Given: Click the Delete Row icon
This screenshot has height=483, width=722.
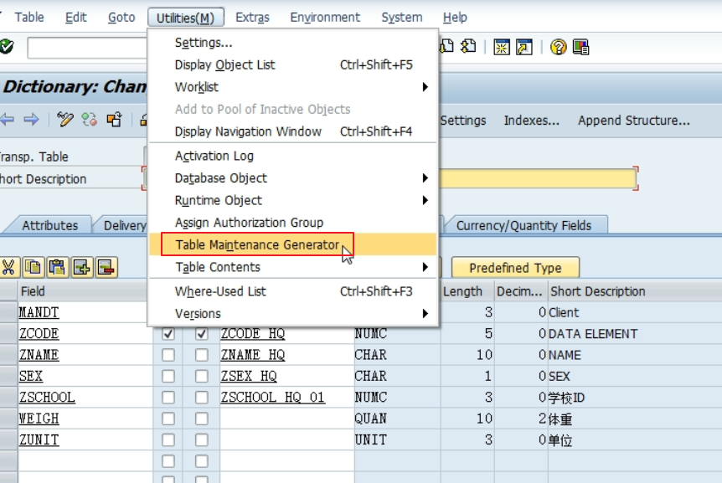Looking at the screenshot, I should [x=106, y=267].
